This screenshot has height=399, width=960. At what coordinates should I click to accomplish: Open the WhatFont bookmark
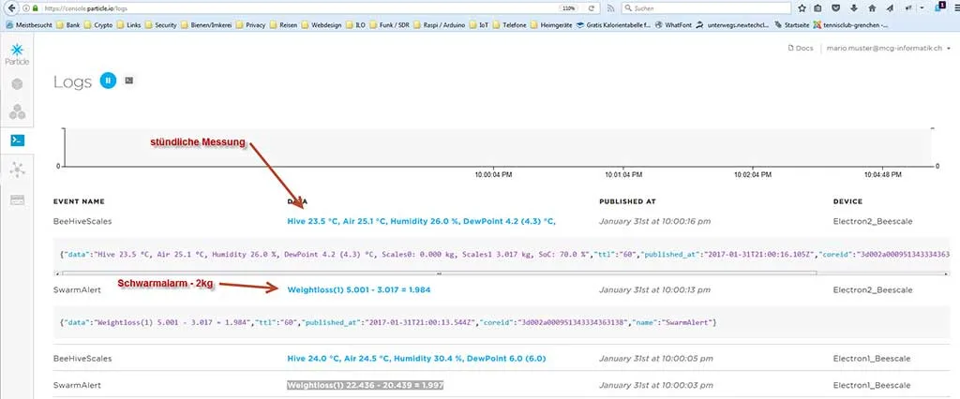point(672,25)
